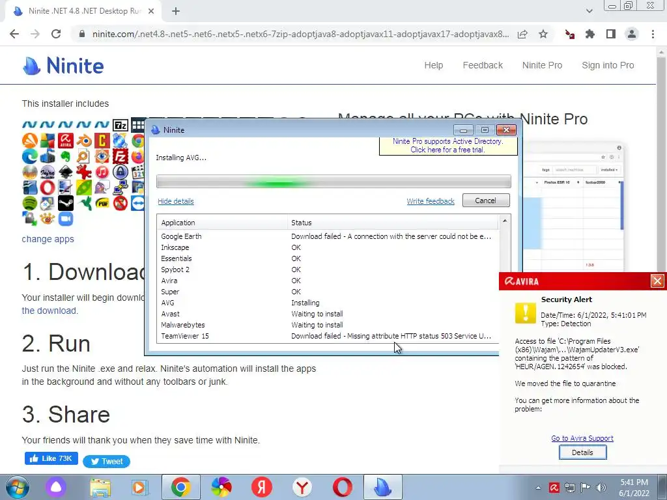This screenshot has height=500, width=667.
Task: Click the Tweet button
Action: tap(106, 462)
